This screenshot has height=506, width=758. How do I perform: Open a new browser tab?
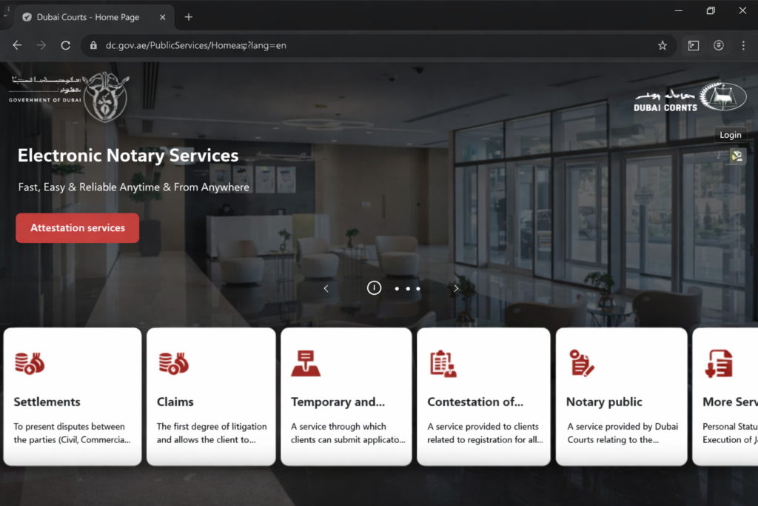point(189,16)
